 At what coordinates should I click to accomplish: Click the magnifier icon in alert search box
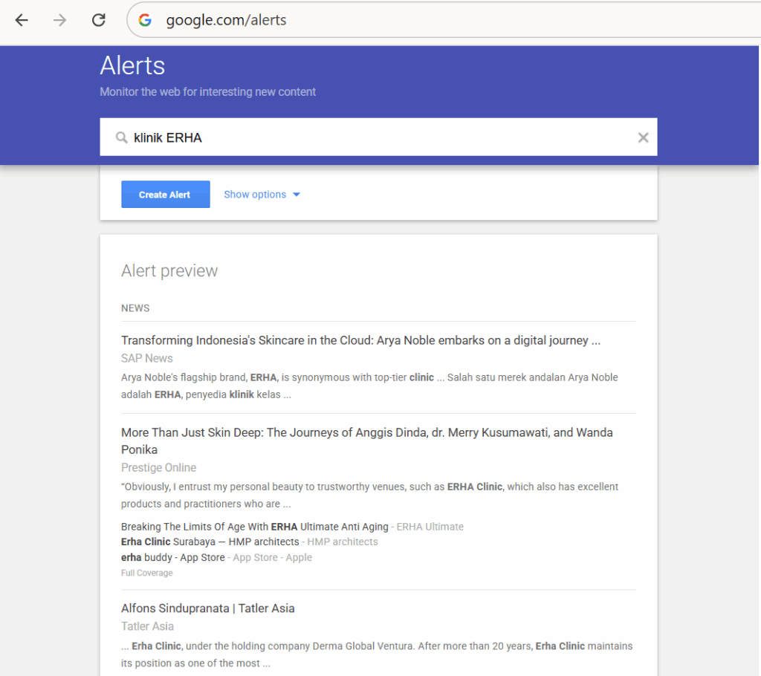[x=121, y=138]
